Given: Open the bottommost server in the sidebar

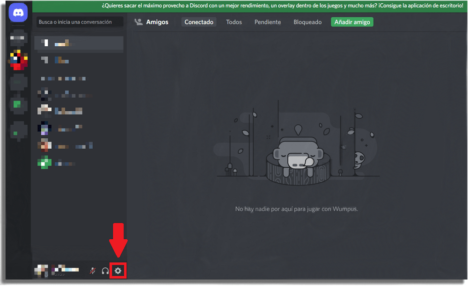Looking at the screenshot, I should (x=18, y=129).
